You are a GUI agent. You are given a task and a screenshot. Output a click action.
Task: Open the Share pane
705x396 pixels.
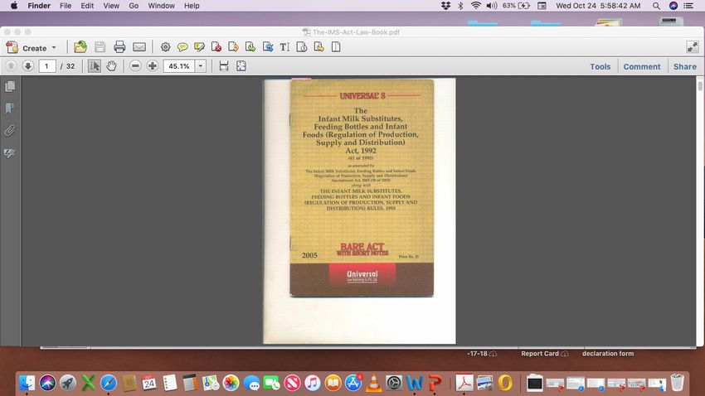(x=685, y=66)
